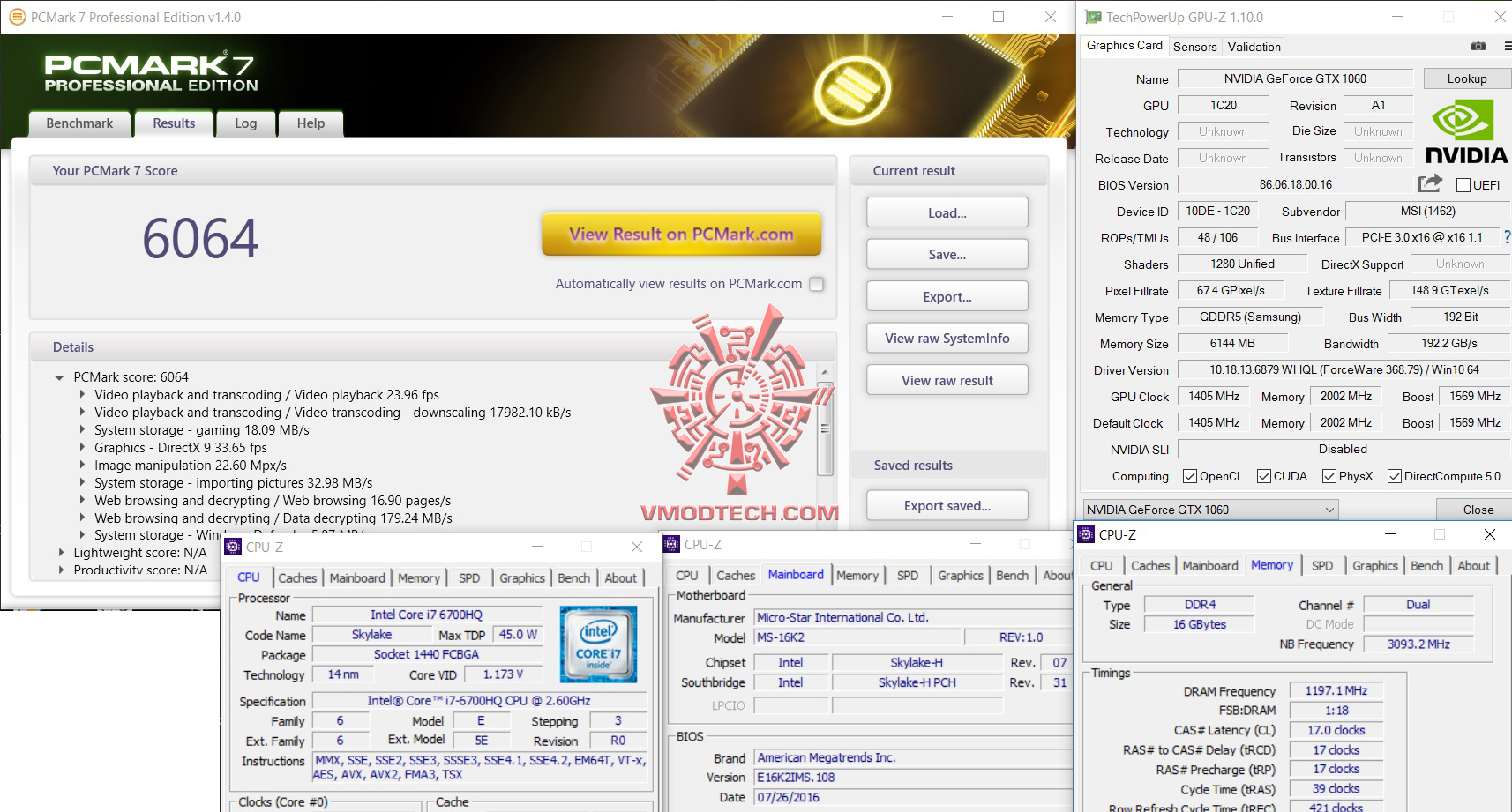Switch to the Sensors tab in GPU-Z
Screen dimensions: 1512x812
(1194, 46)
